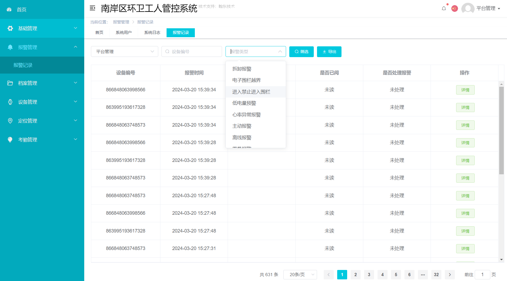Image resolution: width=507 pixels, height=281 pixels.
Task: Select the active 报警记录 tab
Action: (181, 33)
